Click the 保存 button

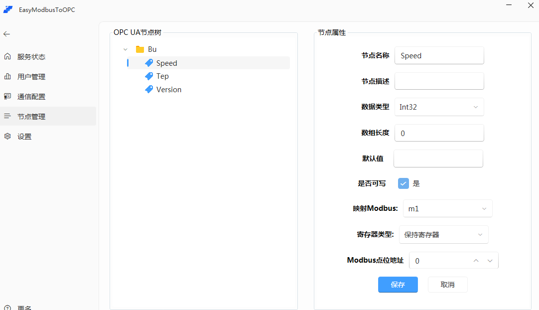[x=398, y=285]
